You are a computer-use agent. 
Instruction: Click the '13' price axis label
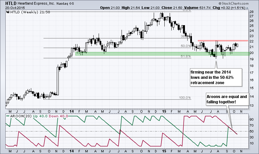252,105
